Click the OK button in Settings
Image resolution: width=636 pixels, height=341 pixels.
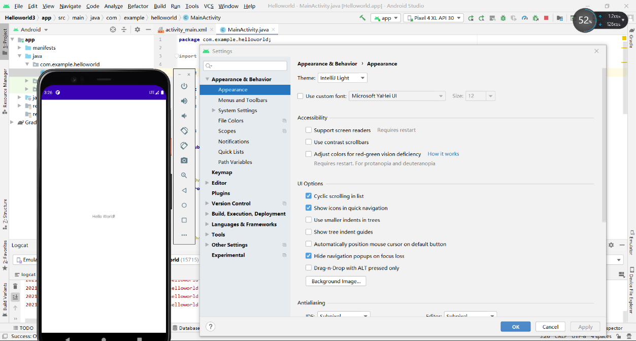(x=516, y=327)
